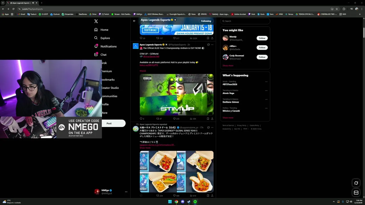This screenshot has height=205, width=365.
Task: Open more options for Emiliano Gómez trend
Action: coord(266,99)
